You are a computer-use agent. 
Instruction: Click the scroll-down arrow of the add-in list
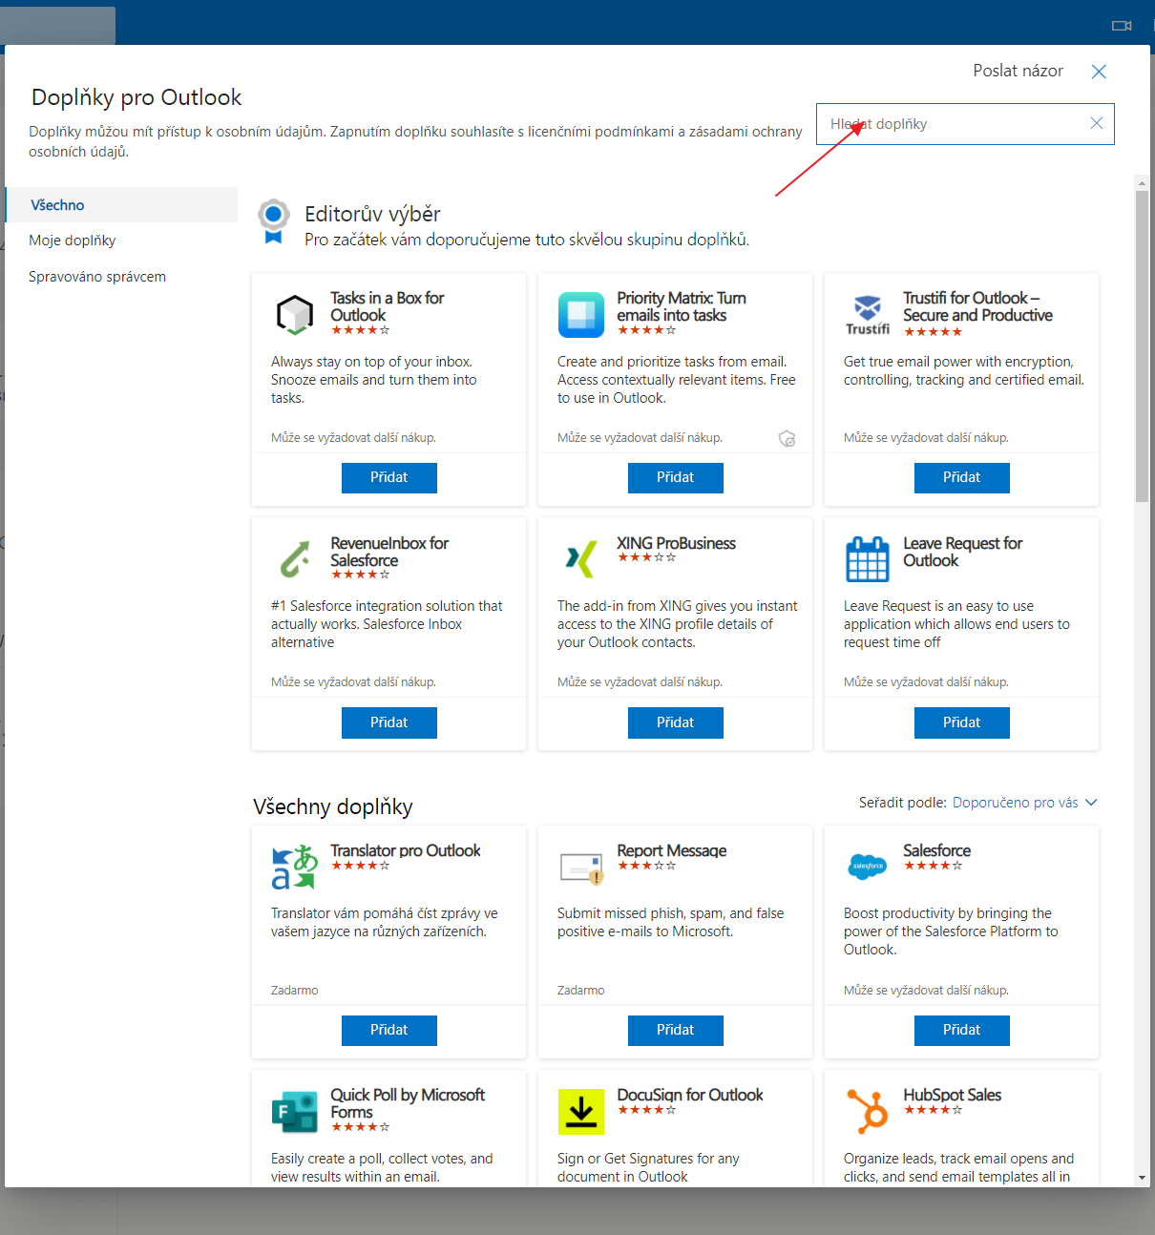(1142, 1178)
